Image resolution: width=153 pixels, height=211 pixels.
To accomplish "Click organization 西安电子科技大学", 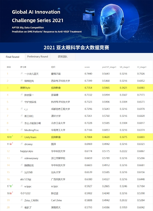I will click(x=60, y=81).
